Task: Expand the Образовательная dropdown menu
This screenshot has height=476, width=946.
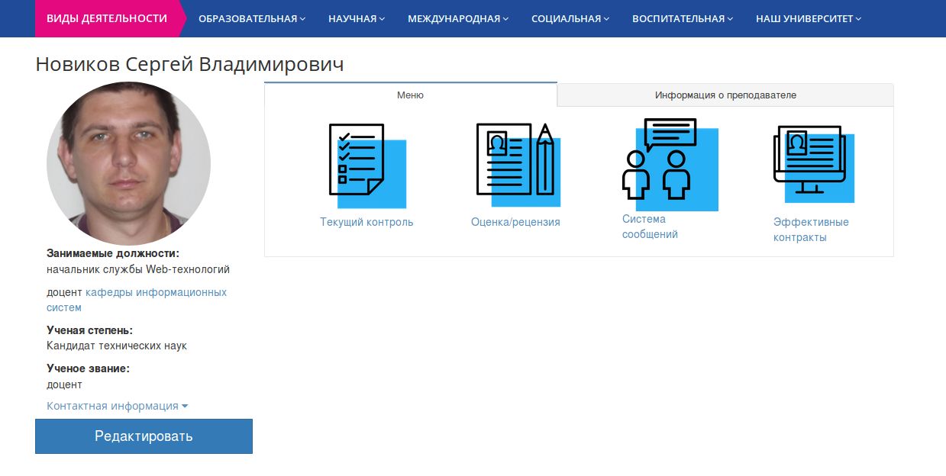Action: pyautogui.click(x=251, y=19)
